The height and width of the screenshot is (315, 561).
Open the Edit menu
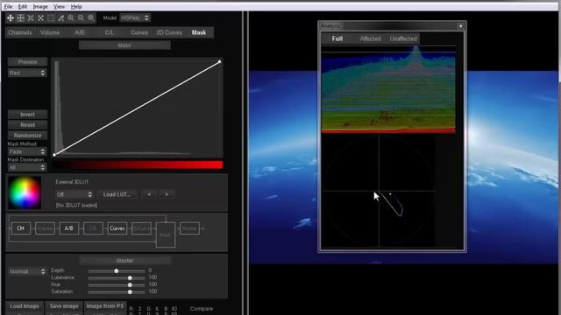click(x=23, y=7)
